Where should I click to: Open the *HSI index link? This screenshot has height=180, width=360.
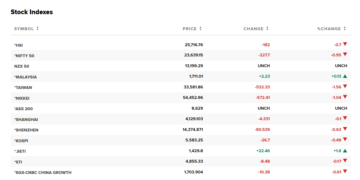click(x=18, y=45)
